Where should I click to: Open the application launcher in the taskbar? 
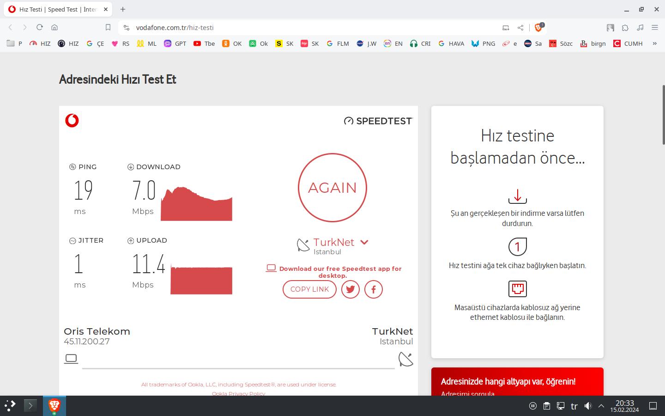pyautogui.click(x=10, y=406)
